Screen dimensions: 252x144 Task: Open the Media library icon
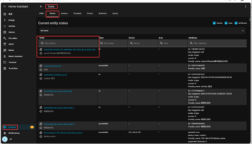pos(5,50)
